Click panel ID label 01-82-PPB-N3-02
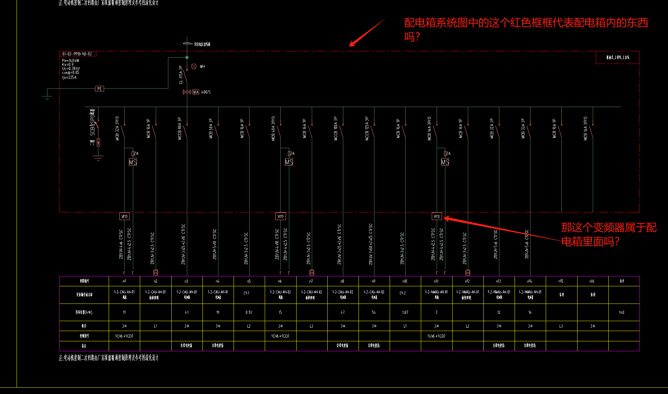The width and height of the screenshot is (668, 394). point(78,54)
